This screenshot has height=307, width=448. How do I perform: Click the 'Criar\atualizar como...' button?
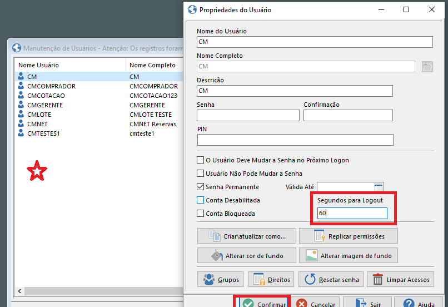[247, 236]
